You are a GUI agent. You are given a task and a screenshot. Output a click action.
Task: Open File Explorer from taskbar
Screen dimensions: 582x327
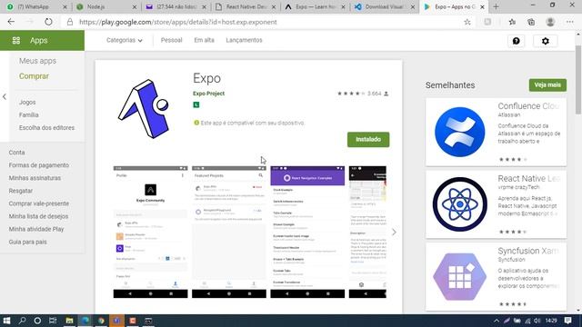[69, 321]
